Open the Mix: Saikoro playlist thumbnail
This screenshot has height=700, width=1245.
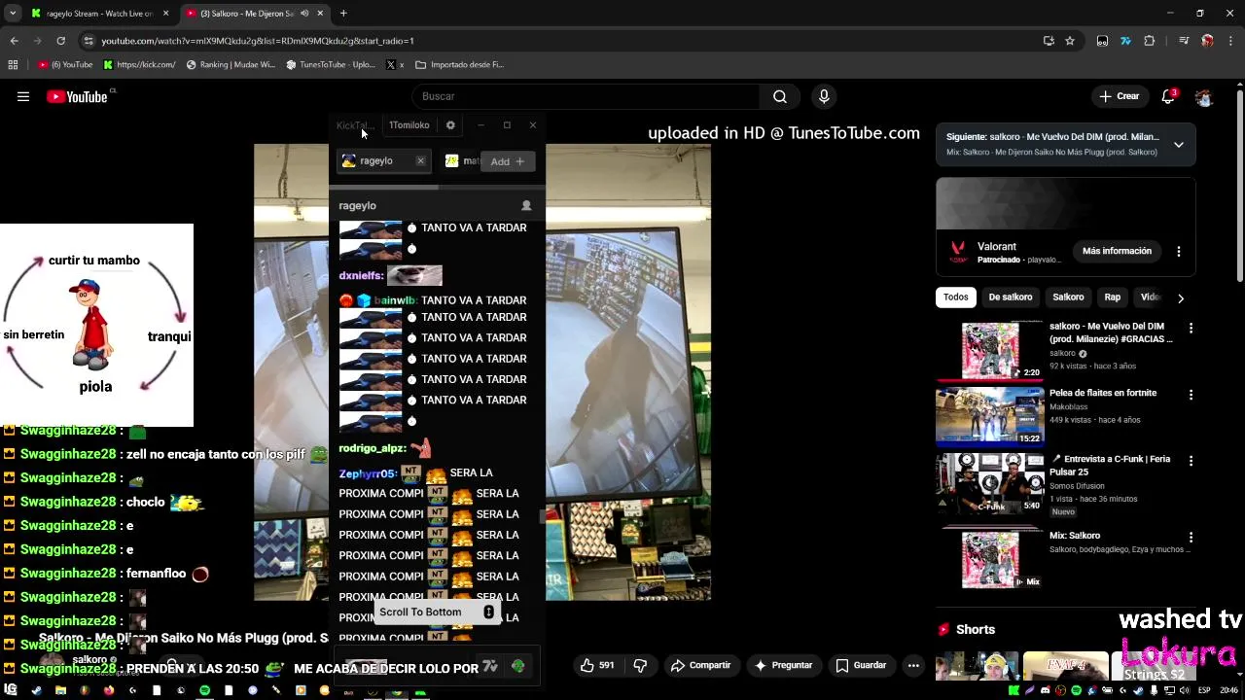point(989,559)
